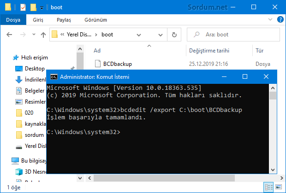Open 3D Nesneler in navigation pane
286x193 pixels.
[x=36, y=172]
